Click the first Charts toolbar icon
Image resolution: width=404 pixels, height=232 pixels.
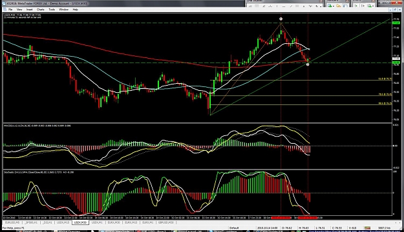coord(356,6)
